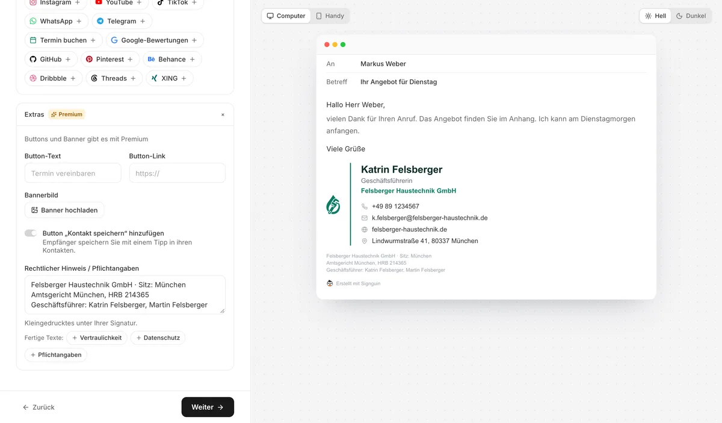Open the Erstellt mit Signguin link
The image size is (722, 423).
tap(358, 283)
